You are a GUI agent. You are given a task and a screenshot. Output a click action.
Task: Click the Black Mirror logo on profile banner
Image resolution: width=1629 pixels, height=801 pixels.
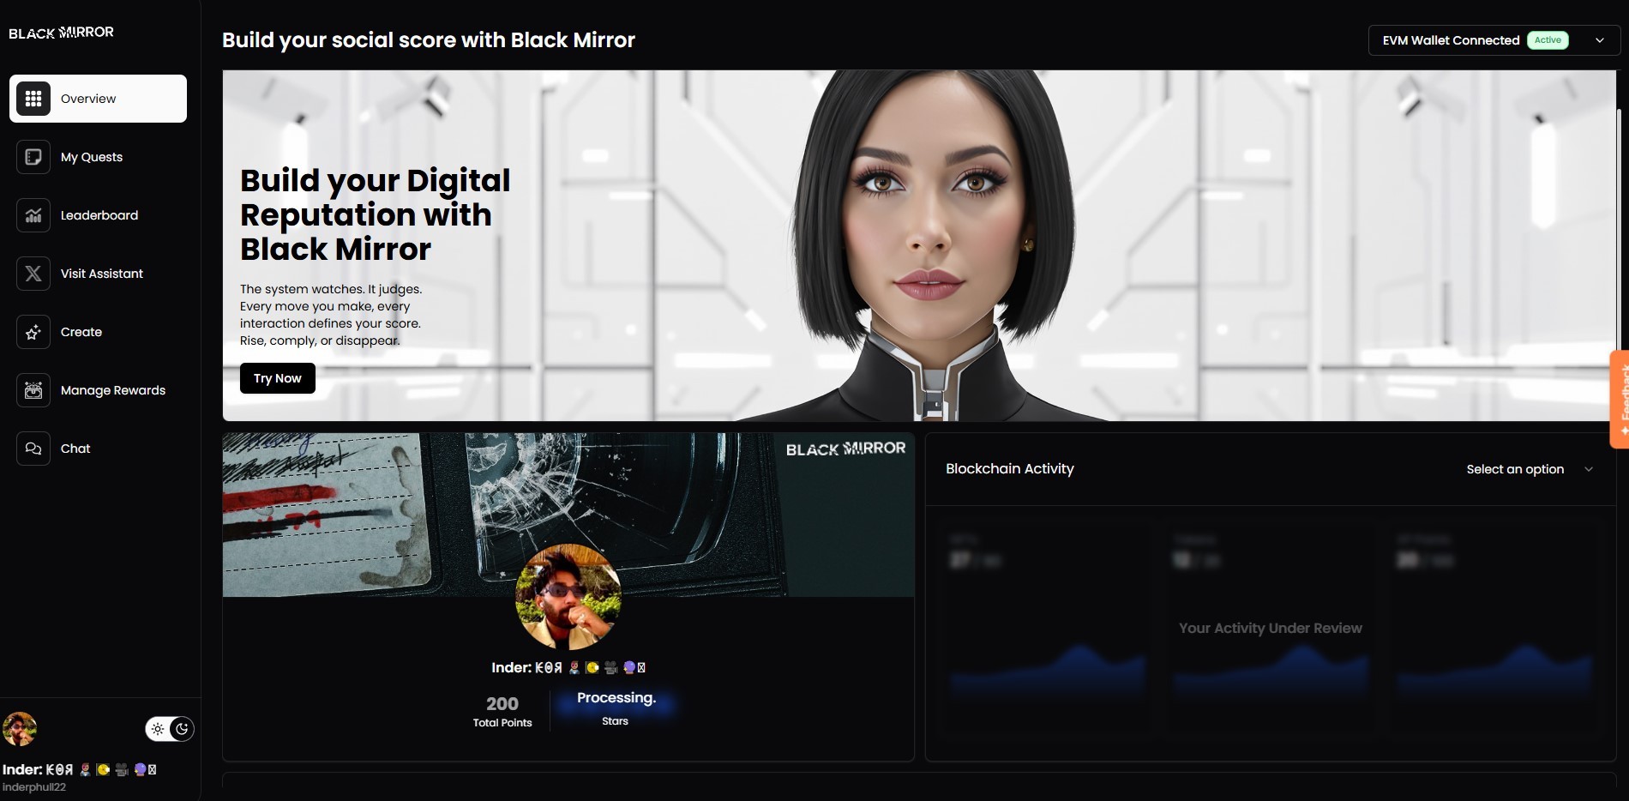pyautogui.click(x=846, y=449)
